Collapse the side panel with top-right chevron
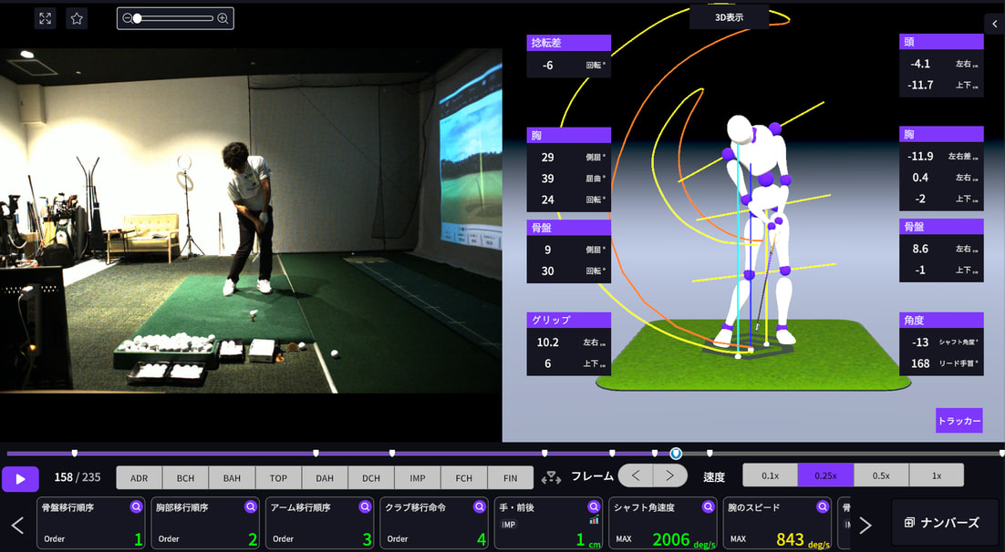This screenshot has width=1005, height=552. [x=995, y=25]
